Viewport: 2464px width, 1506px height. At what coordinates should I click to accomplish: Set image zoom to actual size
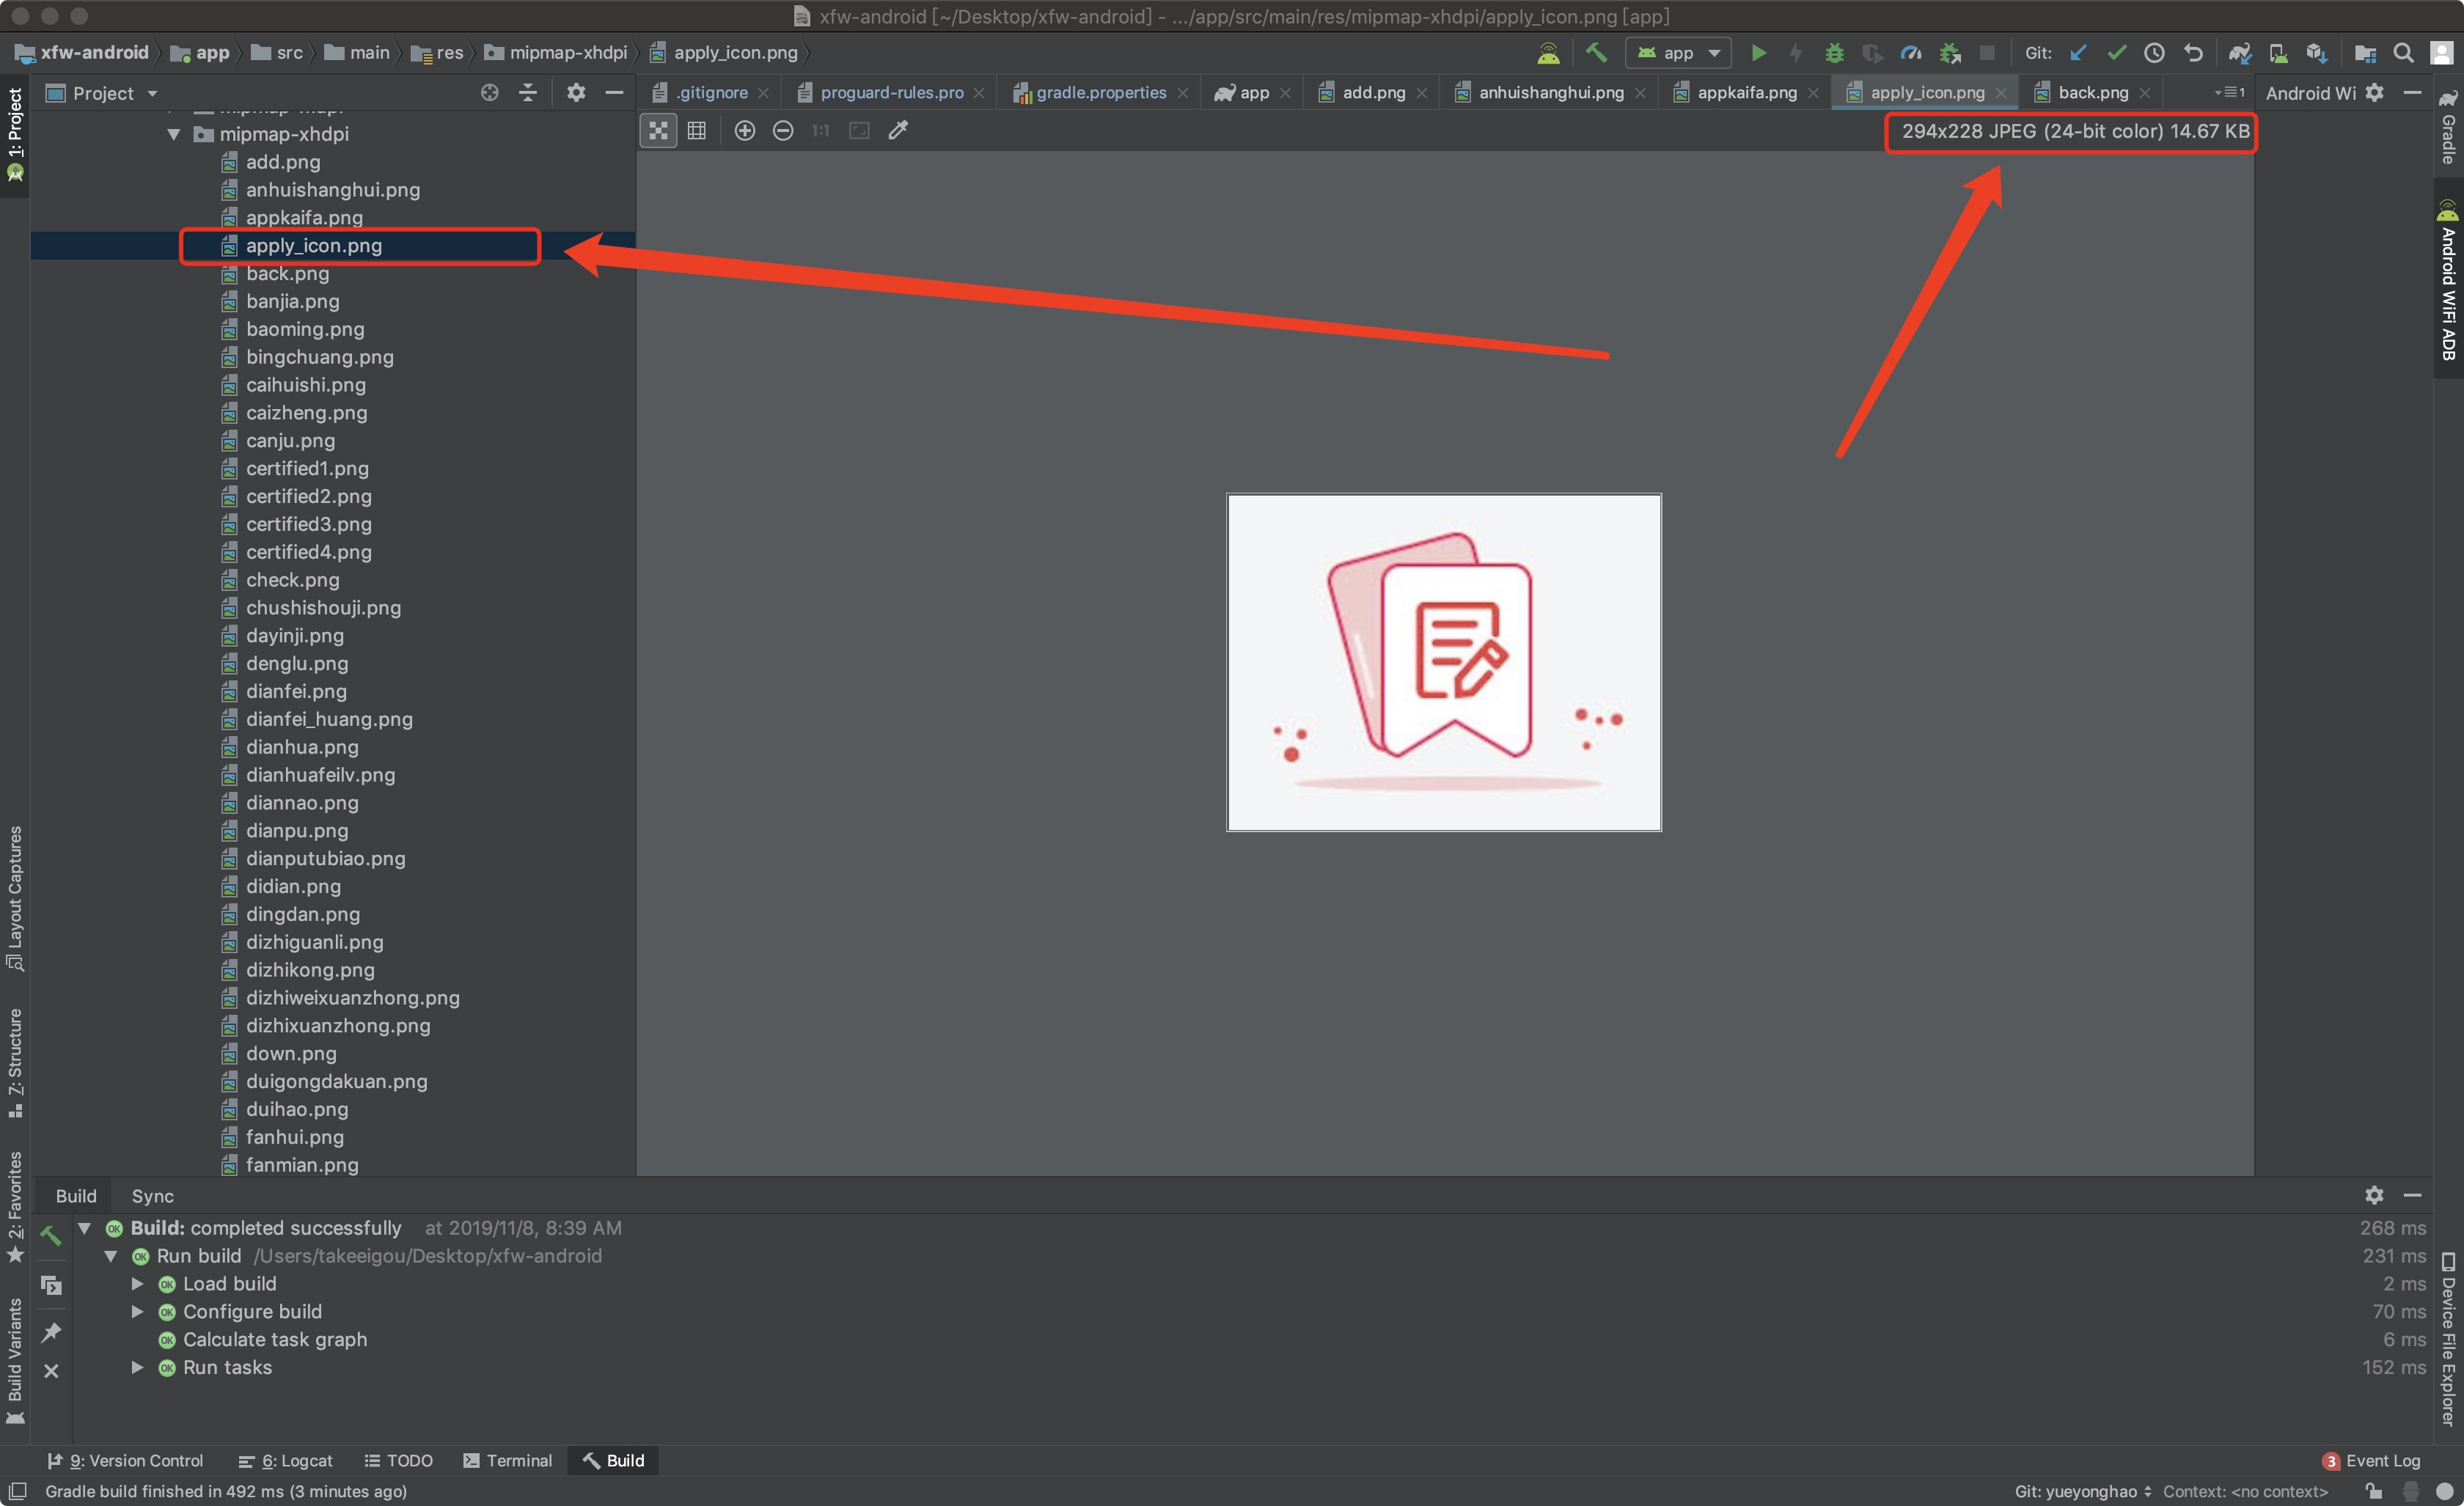point(821,130)
